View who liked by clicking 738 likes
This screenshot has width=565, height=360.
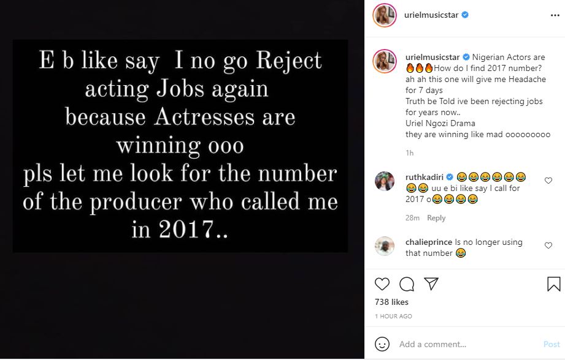[x=391, y=302]
